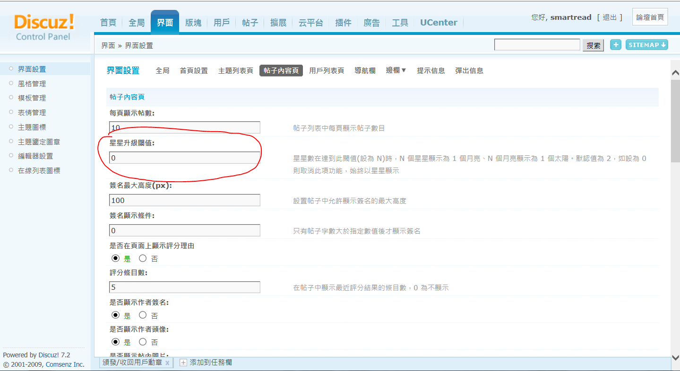This screenshot has width=680, height=371.
Task: Switch to the 主題列表頁 tab
Action: (x=235, y=70)
